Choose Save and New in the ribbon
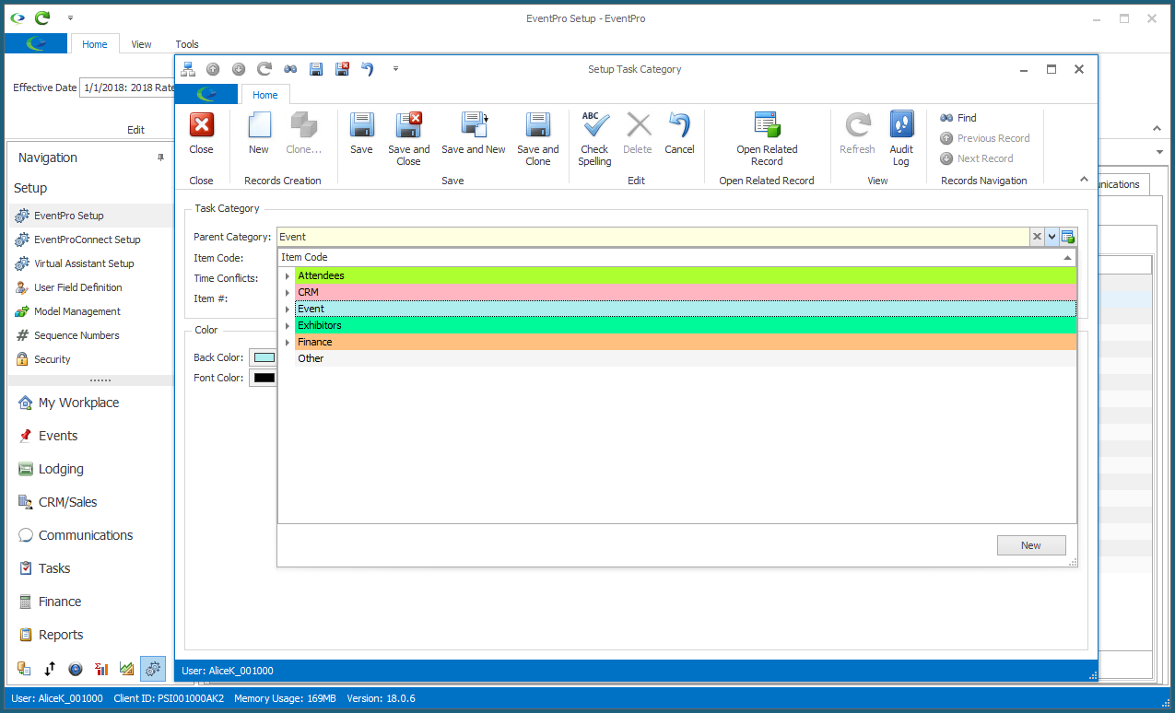Screen dimensions: 1175x713 pyautogui.click(x=474, y=134)
